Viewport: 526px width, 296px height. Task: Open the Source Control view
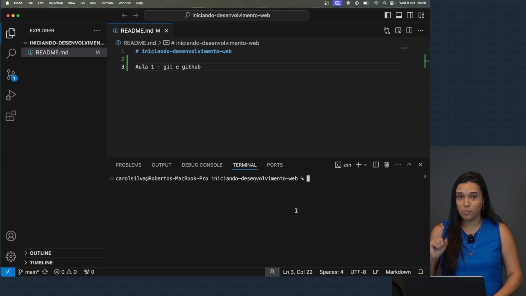click(11, 75)
